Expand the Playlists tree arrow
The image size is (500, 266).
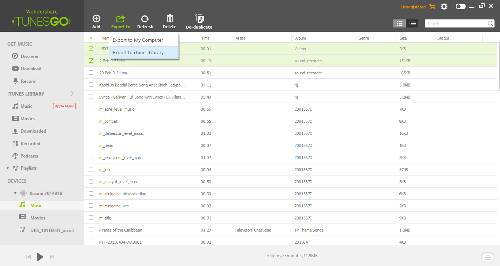coord(8,168)
